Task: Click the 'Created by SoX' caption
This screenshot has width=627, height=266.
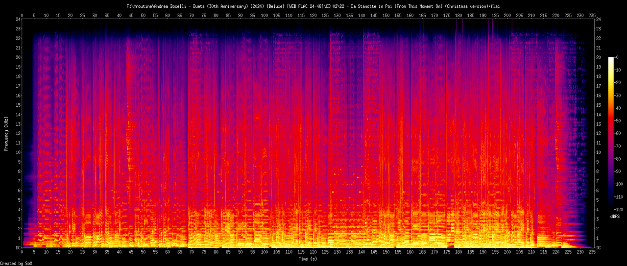Action: [16, 264]
